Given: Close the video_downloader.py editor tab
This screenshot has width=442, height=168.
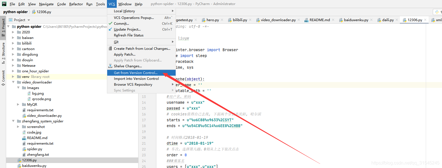Looking at the screenshot, I should pyautogui.click(x=299, y=20).
